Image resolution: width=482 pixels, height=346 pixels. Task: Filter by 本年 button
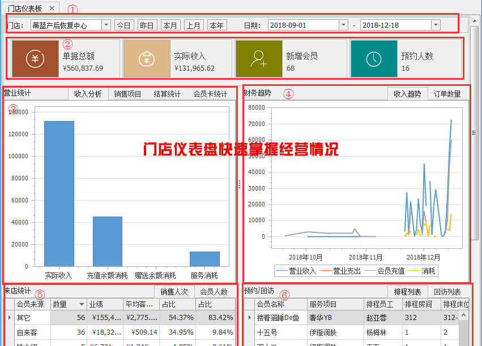216,25
